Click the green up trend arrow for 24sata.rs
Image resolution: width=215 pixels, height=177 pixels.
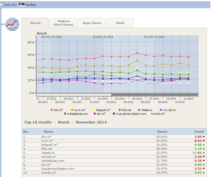[204, 153]
